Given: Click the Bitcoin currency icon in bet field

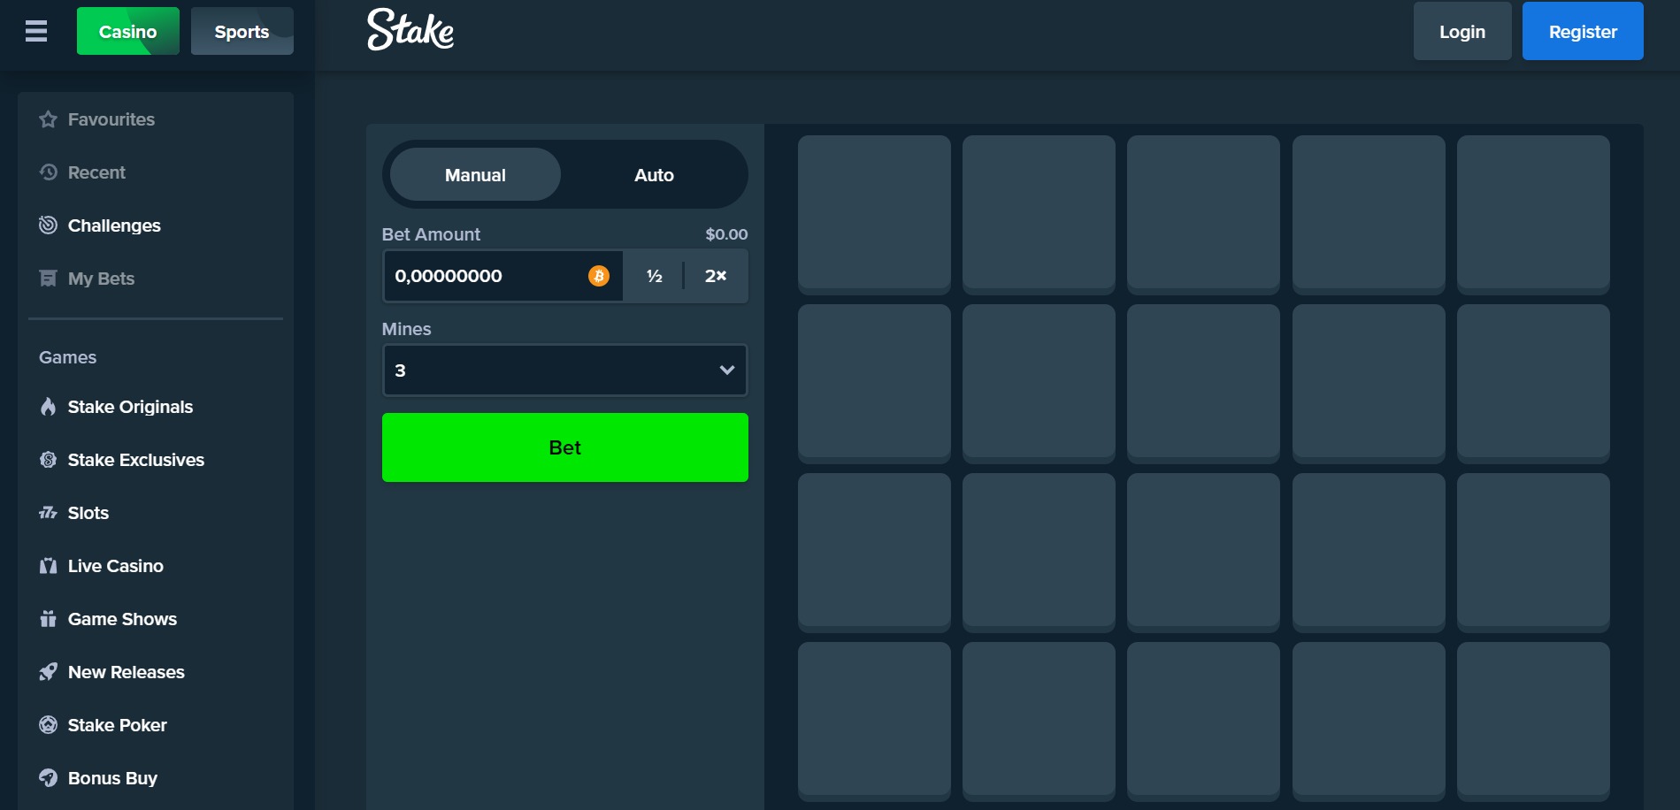Looking at the screenshot, I should [x=599, y=276].
